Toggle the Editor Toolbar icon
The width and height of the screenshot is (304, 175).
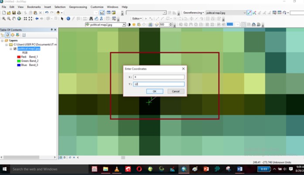point(102,13)
